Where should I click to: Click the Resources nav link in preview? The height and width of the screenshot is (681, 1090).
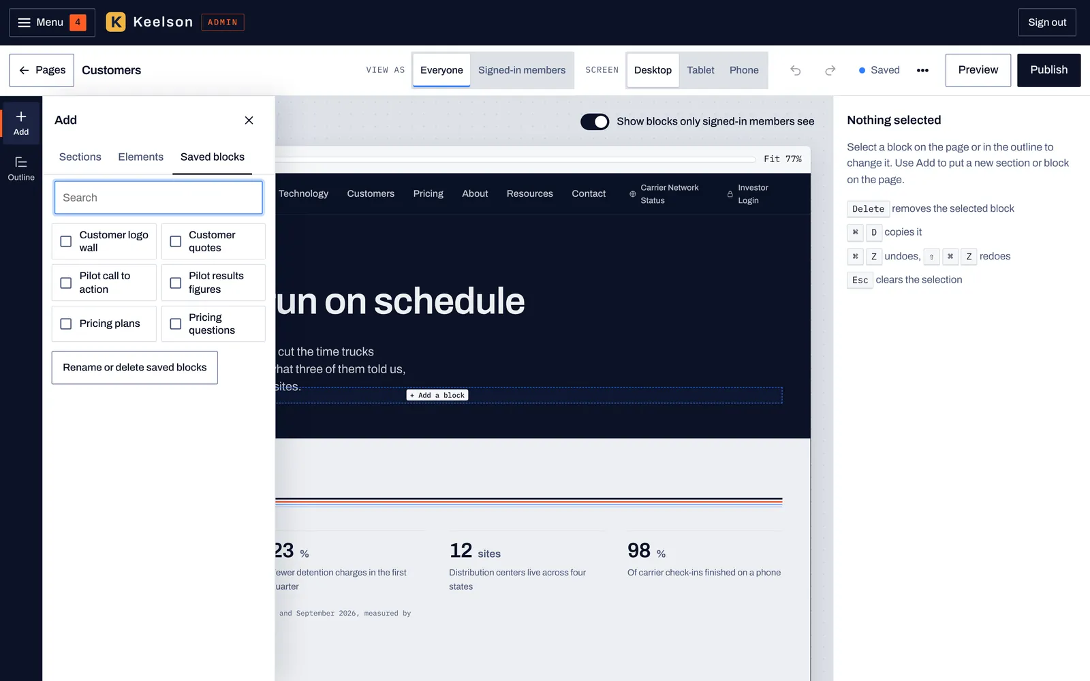[530, 194]
